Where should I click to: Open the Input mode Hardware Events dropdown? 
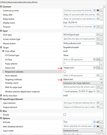point(83,130)
